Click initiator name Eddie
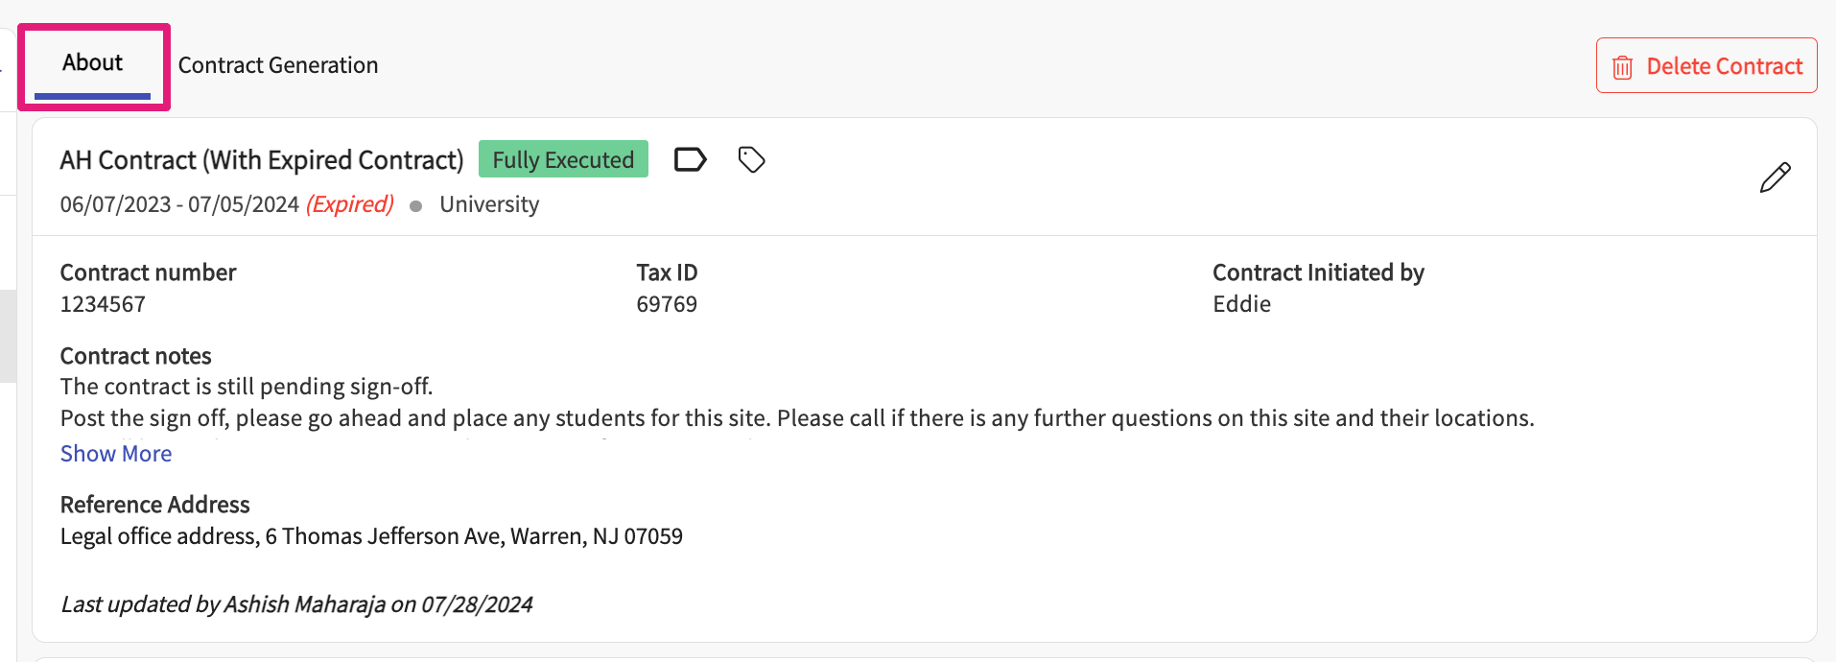 (x=1241, y=304)
